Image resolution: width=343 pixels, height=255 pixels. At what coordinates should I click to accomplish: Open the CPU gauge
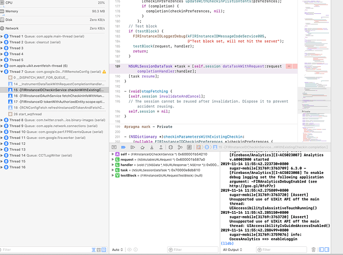pyautogui.click(x=53, y=3)
